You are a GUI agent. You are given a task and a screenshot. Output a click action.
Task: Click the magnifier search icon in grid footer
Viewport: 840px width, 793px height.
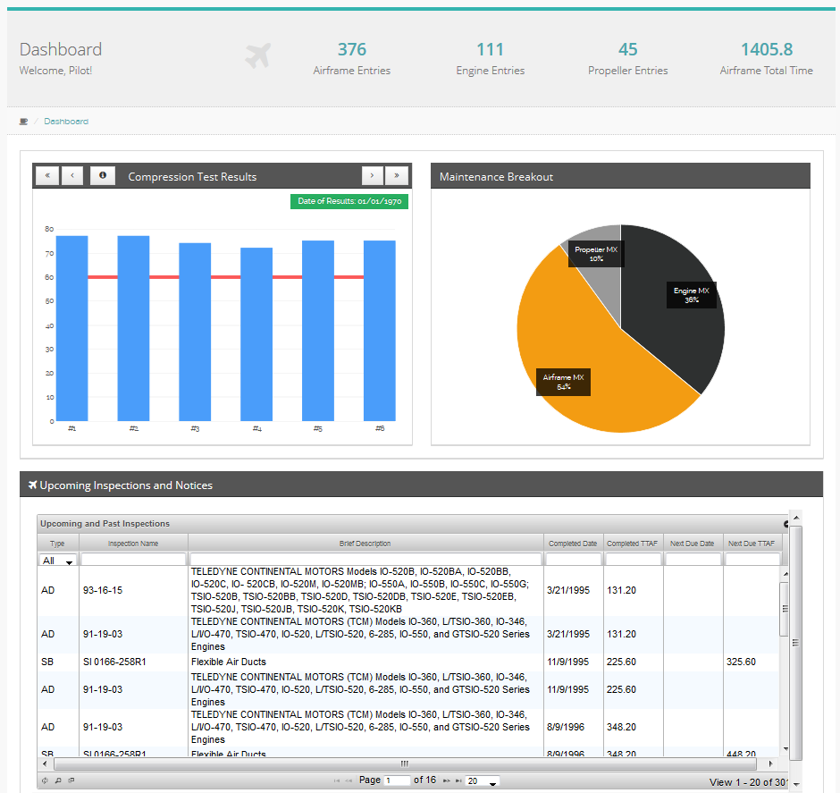(x=58, y=780)
